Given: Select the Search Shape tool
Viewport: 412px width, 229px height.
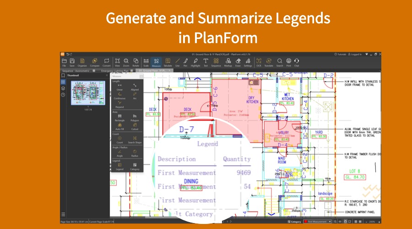Looking at the screenshot, I should point(135,140).
